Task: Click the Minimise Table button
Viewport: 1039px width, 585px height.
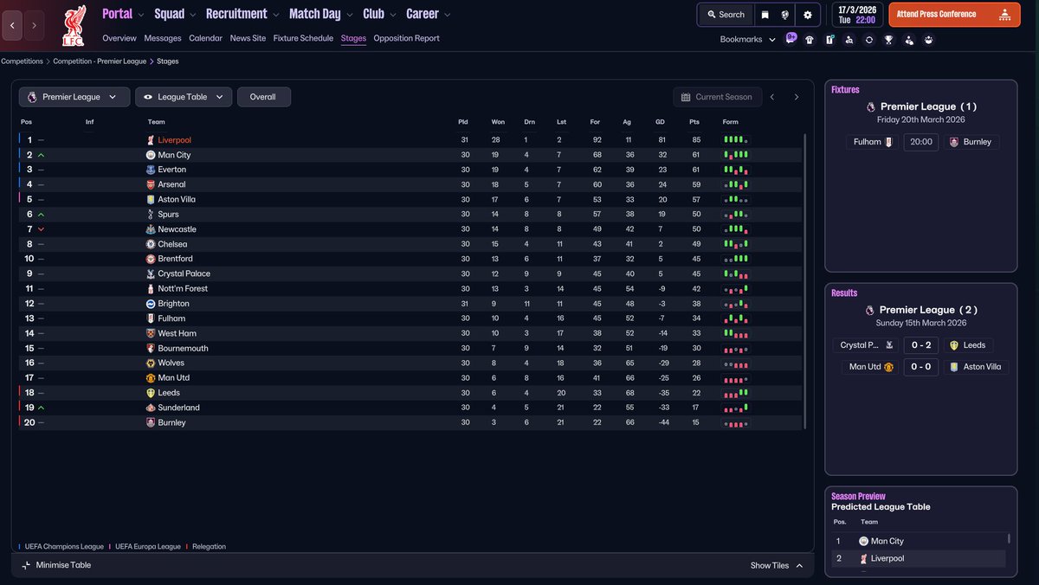Action: (55, 565)
